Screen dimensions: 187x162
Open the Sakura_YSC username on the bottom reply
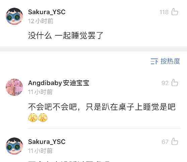[47, 142]
